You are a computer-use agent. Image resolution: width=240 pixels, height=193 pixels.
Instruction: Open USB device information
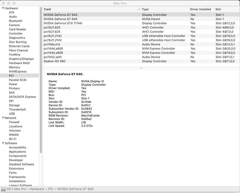(x=12, y=114)
